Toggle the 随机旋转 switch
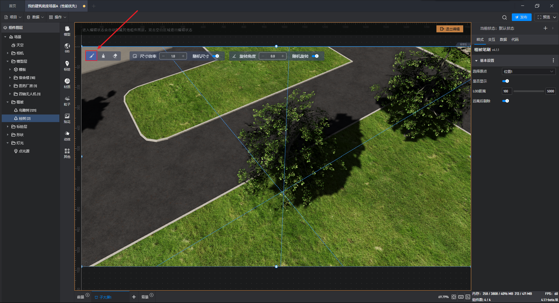 click(x=316, y=56)
